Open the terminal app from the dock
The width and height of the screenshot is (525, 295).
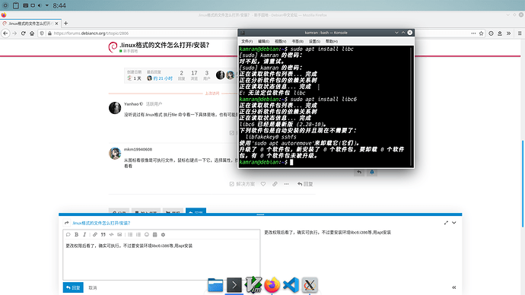point(234,285)
